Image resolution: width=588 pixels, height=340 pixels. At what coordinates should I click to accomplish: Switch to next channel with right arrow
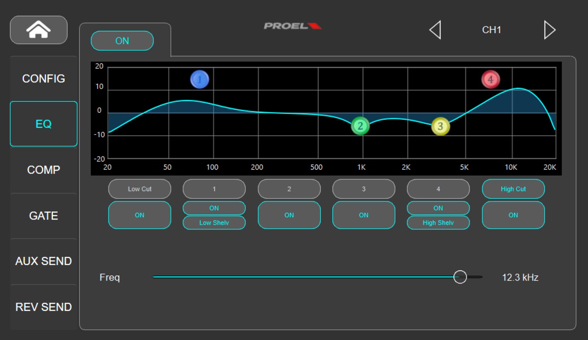pos(550,30)
